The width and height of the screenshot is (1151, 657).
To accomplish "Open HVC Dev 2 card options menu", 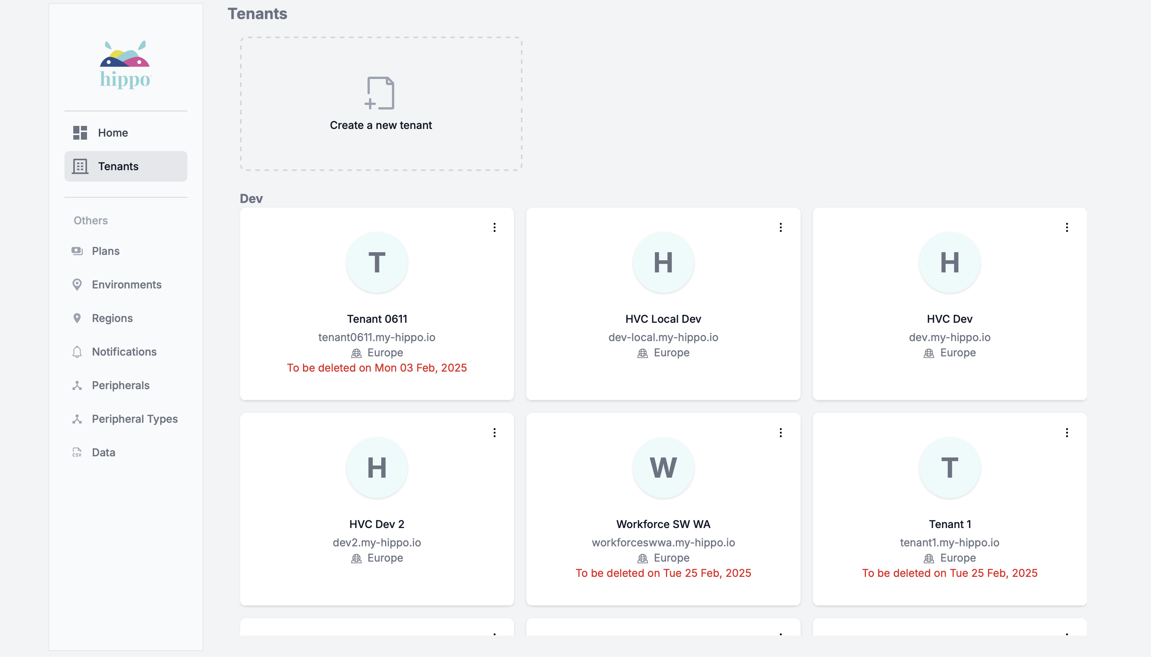I will [494, 433].
